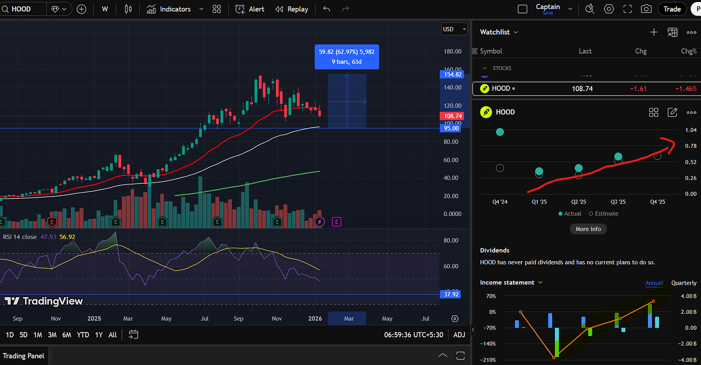The image size is (701, 365).
Task: Open the Watchlist more options menu
Action: pos(691,32)
